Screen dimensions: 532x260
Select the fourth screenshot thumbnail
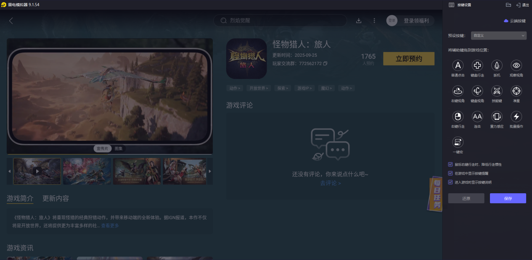point(185,171)
